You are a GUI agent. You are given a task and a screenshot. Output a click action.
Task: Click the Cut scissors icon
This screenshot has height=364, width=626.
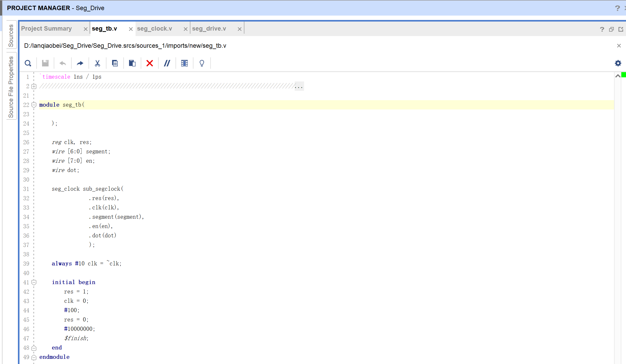click(x=97, y=63)
